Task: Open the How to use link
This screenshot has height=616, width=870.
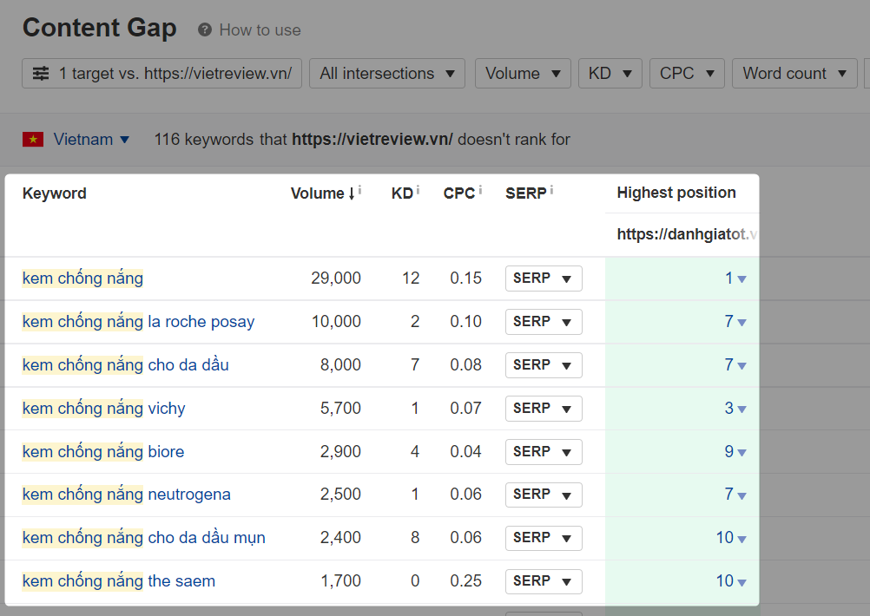Action: (x=260, y=30)
